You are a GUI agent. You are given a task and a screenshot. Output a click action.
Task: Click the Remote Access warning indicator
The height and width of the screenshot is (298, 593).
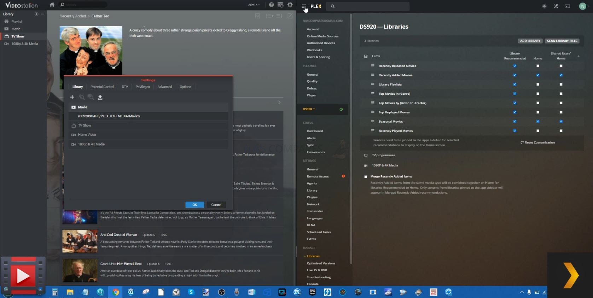tap(343, 176)
